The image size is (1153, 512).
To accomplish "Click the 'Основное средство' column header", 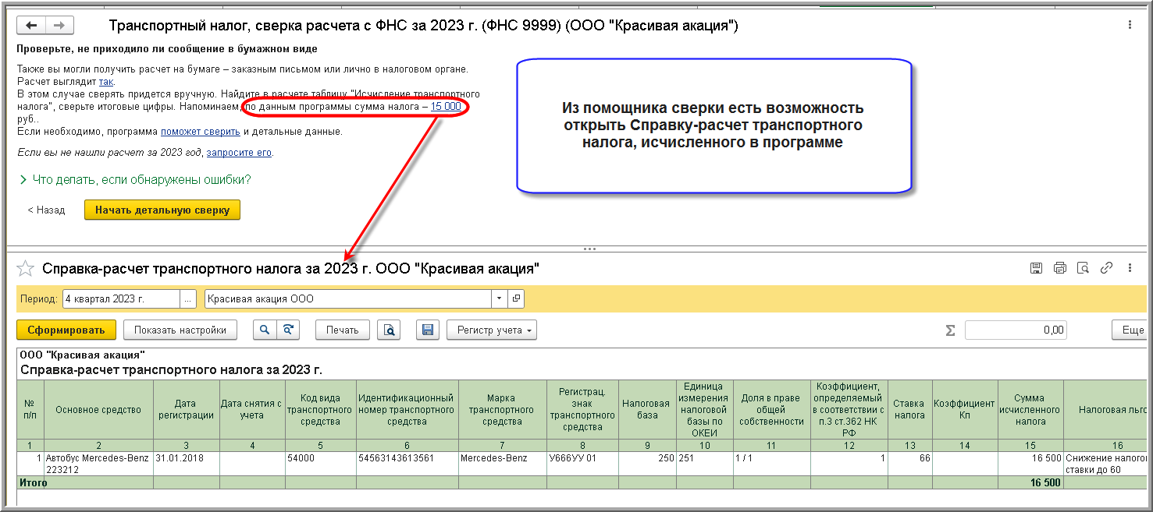I will click(98, 410).
